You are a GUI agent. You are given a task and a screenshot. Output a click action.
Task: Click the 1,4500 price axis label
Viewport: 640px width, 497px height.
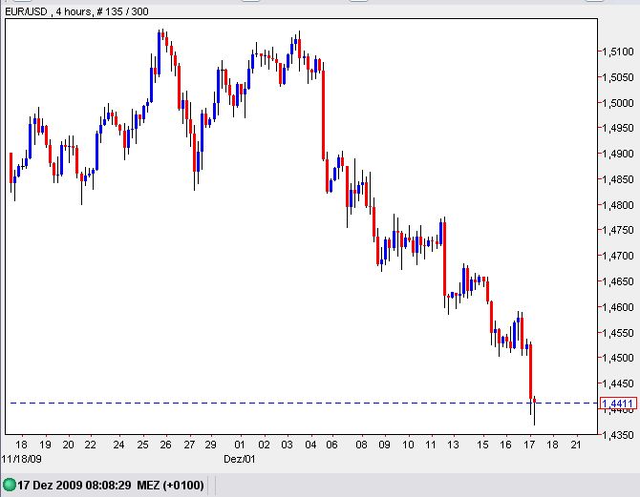click(x=618, y=358)
